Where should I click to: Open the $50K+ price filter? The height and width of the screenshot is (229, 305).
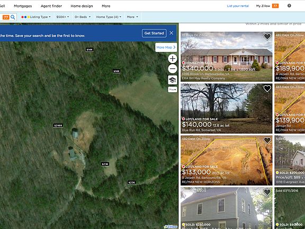click(x=62, y=17)
